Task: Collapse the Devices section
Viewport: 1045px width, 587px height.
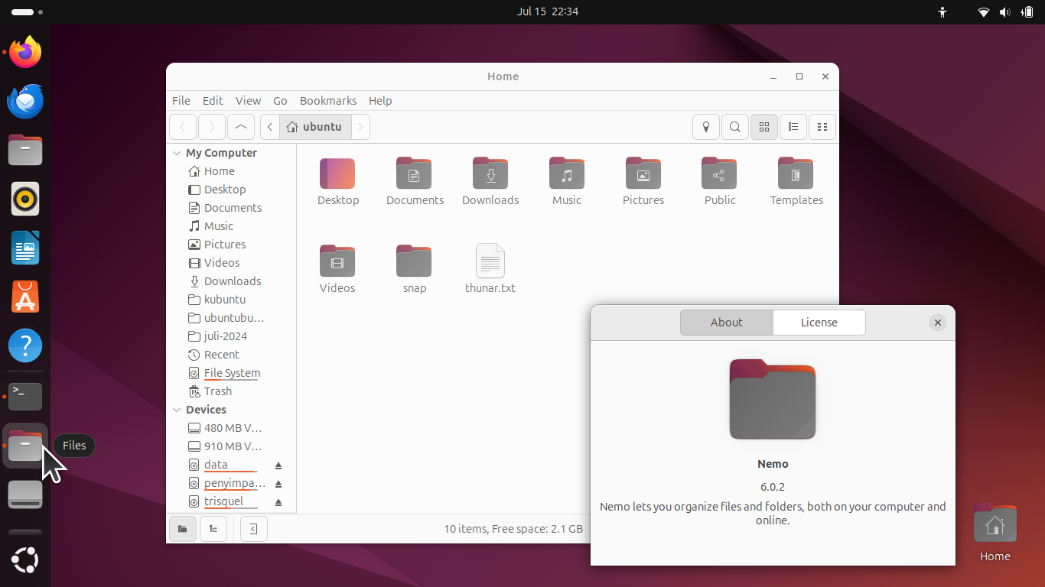Action: tap(176, 410)
